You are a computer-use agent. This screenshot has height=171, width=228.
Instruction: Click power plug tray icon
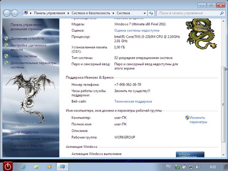pos(184,167)
